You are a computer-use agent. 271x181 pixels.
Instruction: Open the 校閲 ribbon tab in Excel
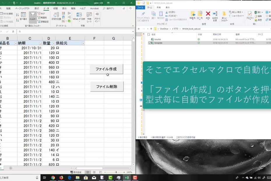[55, 8]
